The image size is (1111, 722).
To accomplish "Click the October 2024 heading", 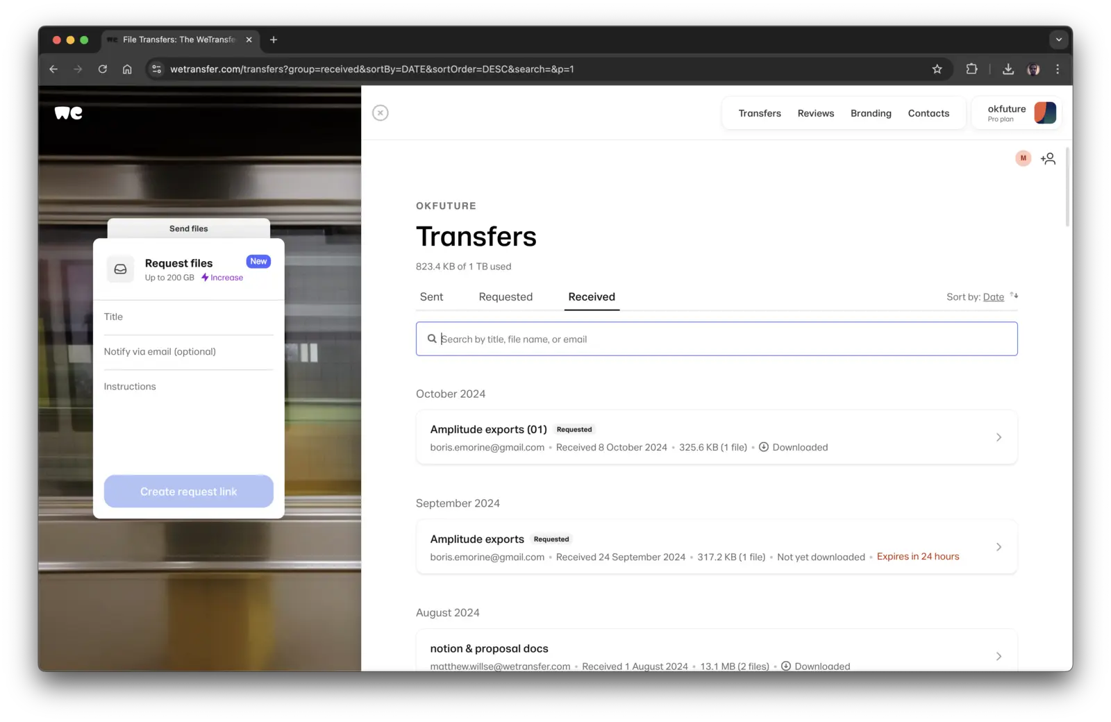I will click(x=451, y=394).
